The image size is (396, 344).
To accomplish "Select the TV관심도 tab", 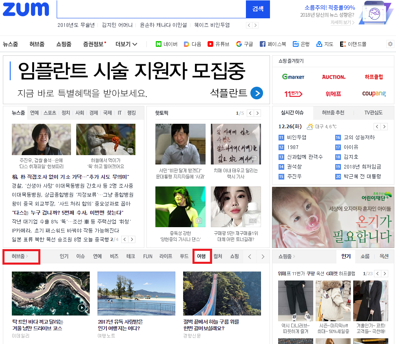I will tap(374, 113).
